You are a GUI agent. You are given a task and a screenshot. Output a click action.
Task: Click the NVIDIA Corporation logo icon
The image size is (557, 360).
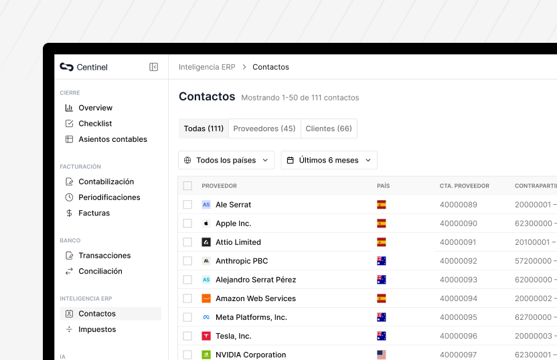[x=206, y=355]
